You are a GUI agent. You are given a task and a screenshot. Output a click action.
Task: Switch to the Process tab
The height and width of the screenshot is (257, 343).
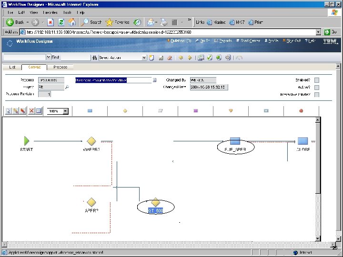(x=60, y=67)
